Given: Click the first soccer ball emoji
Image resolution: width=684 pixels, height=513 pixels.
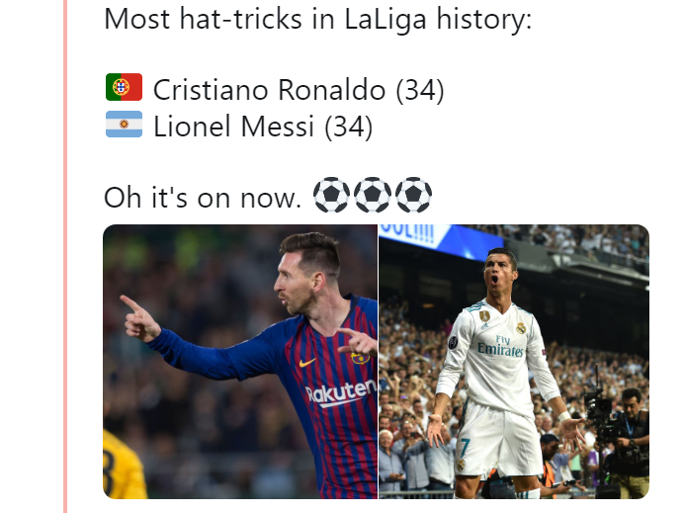Looking at the screenshot, I should (331, 195).
